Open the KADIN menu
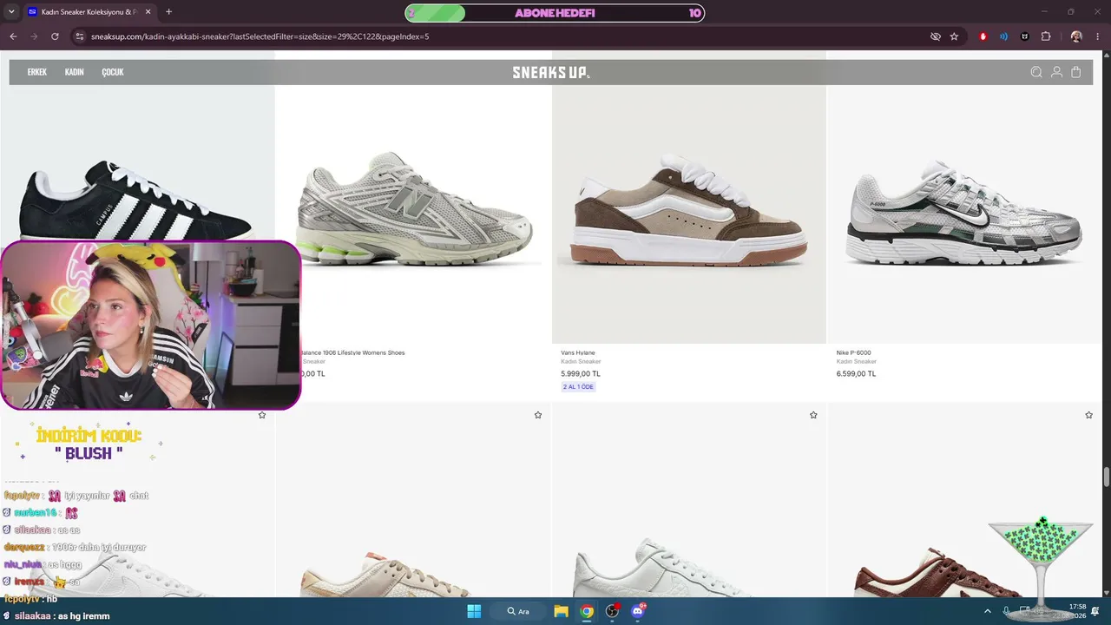This screenshot has width=1111, height=625. (x=75, y=72)
